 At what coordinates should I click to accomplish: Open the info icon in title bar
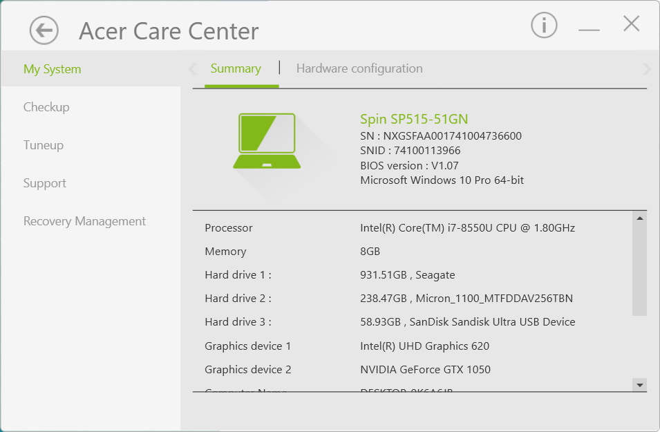(544, 25)
